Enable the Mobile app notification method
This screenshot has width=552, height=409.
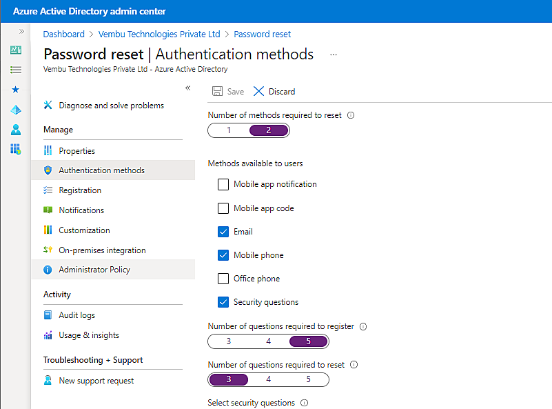coord(223,184)
